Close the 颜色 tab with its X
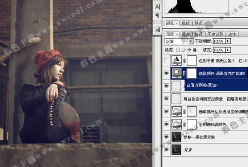Screen dimensions: 248x167 point(177,23)
